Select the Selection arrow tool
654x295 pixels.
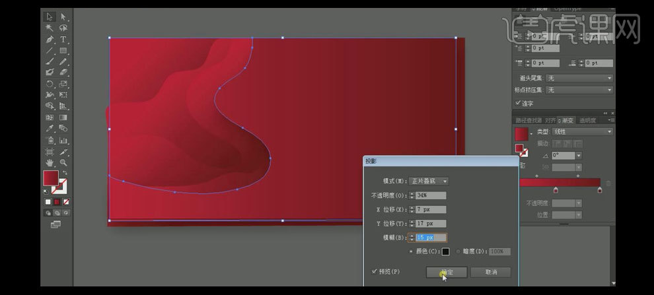50,16
